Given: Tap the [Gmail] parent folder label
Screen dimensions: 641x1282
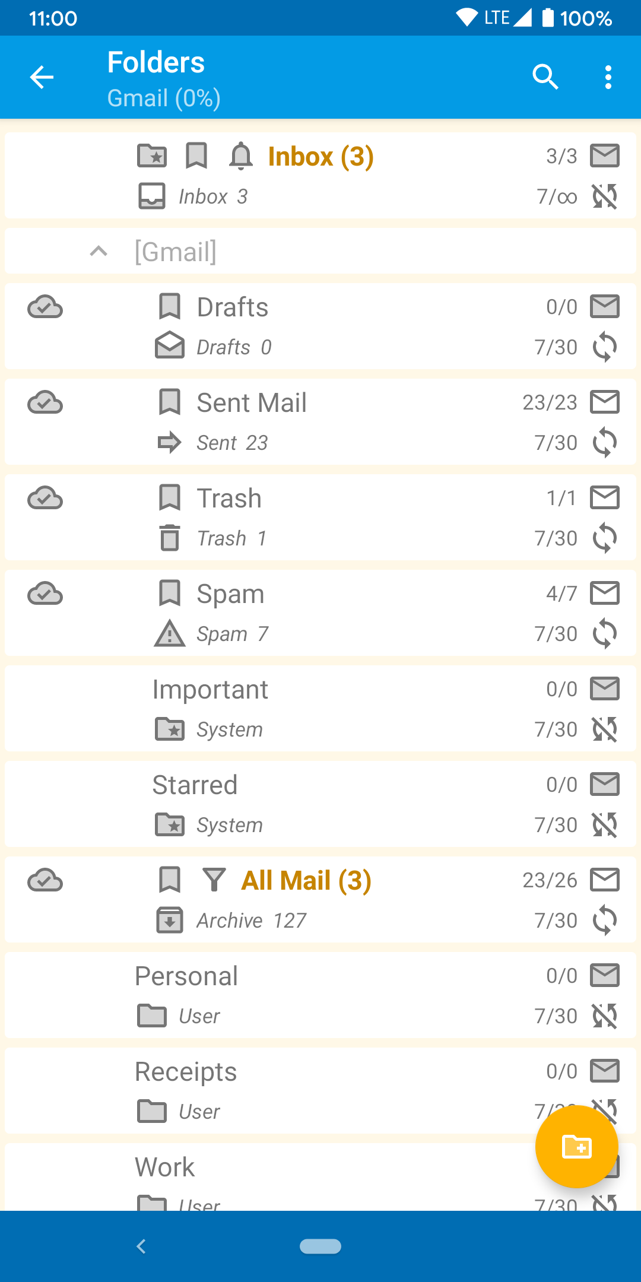Looking at the screenshot, I should [176, 252].
